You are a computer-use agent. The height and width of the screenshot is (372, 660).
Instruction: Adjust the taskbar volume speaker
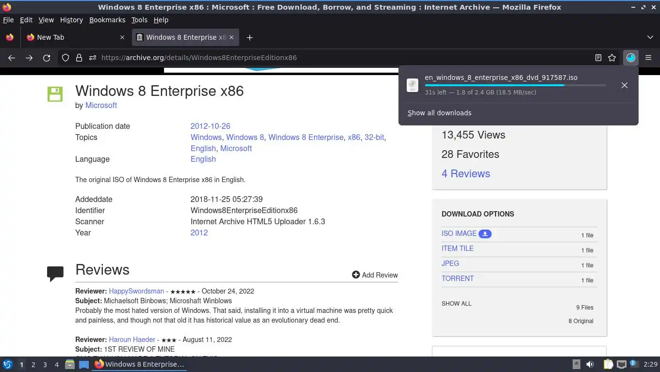[x=590, y=364]
